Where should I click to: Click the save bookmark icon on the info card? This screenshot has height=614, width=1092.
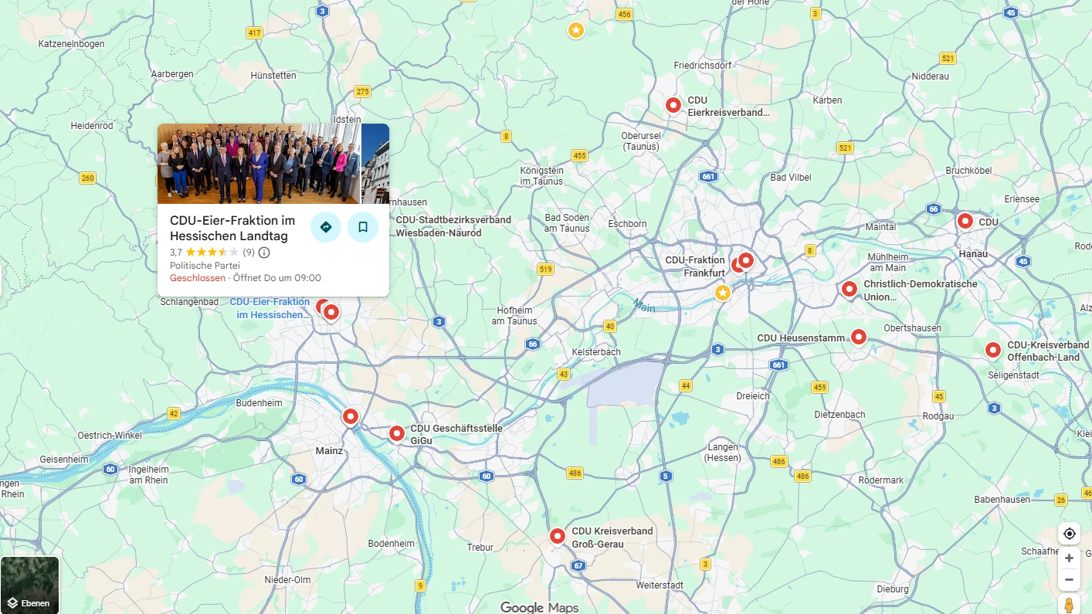pyautogui.click(x=363, y=227)
